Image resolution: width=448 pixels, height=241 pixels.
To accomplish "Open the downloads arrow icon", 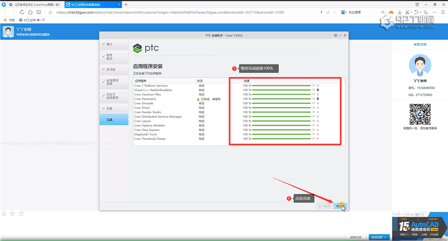I will pyautogui.click(x=399, y=12).
